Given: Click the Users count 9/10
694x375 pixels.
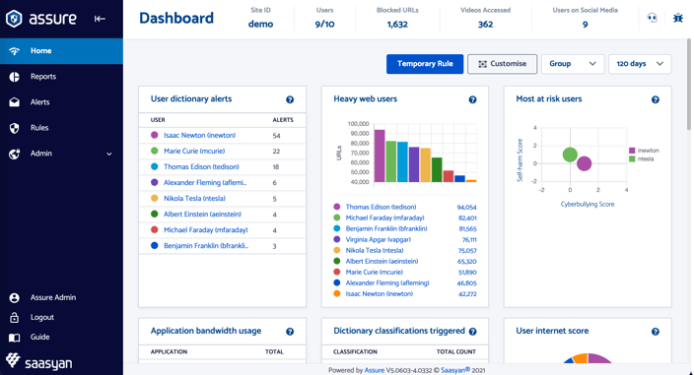Looking at the screenshot, I should pos(324,25).
